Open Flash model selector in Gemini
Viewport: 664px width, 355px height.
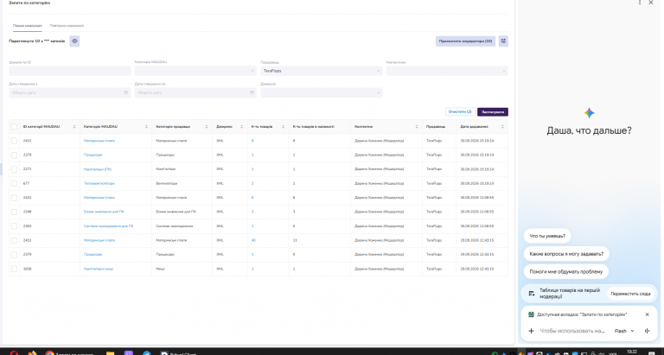(x=624, y=331)
